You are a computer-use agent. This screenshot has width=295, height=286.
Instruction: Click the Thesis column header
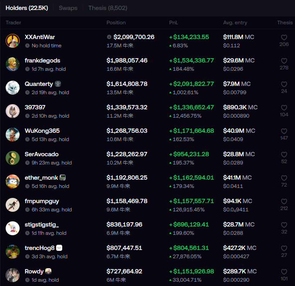(285, 23)
